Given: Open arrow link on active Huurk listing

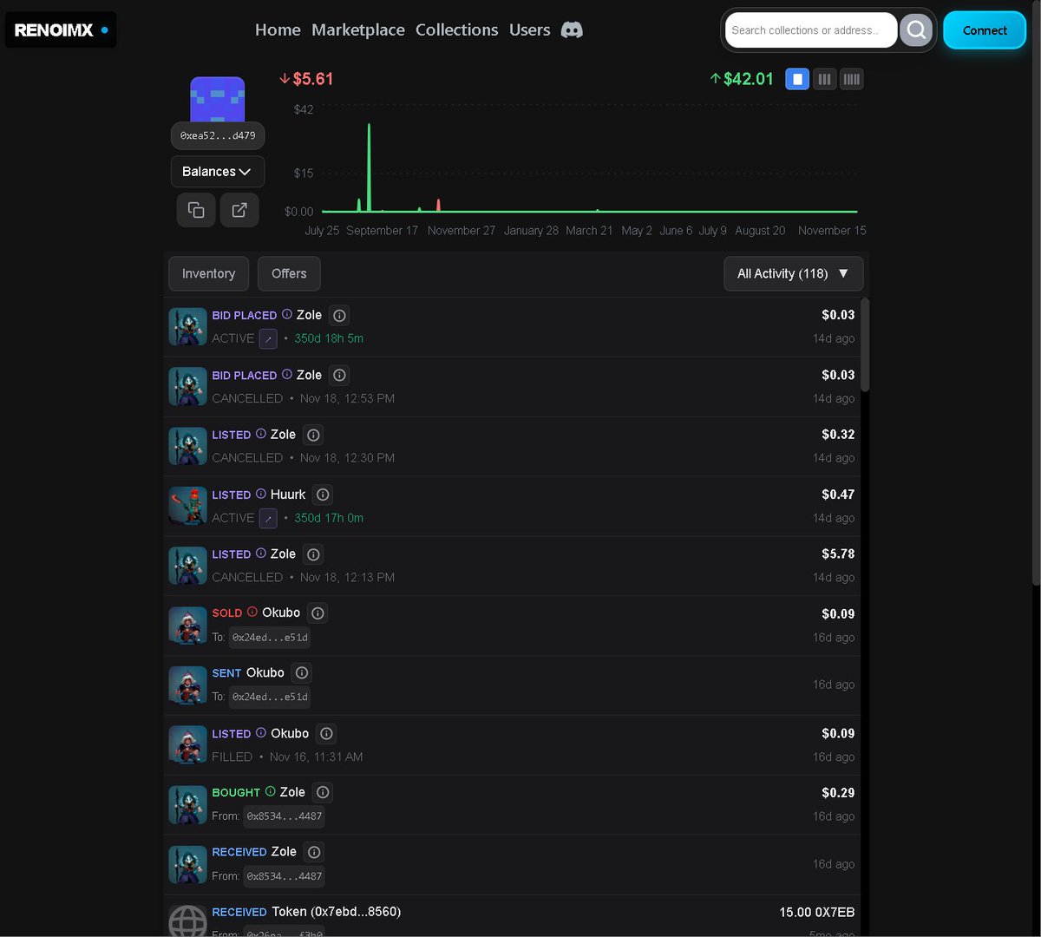Looking at the screenshot, I should pyautogui.click(x=268, y=519).
